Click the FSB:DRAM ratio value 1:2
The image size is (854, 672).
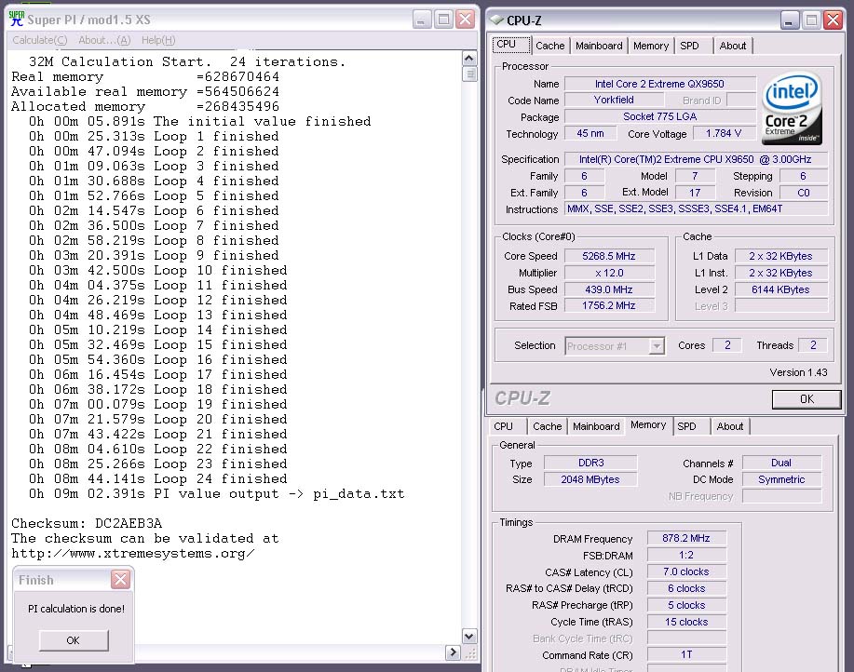[x=686, y=556]
